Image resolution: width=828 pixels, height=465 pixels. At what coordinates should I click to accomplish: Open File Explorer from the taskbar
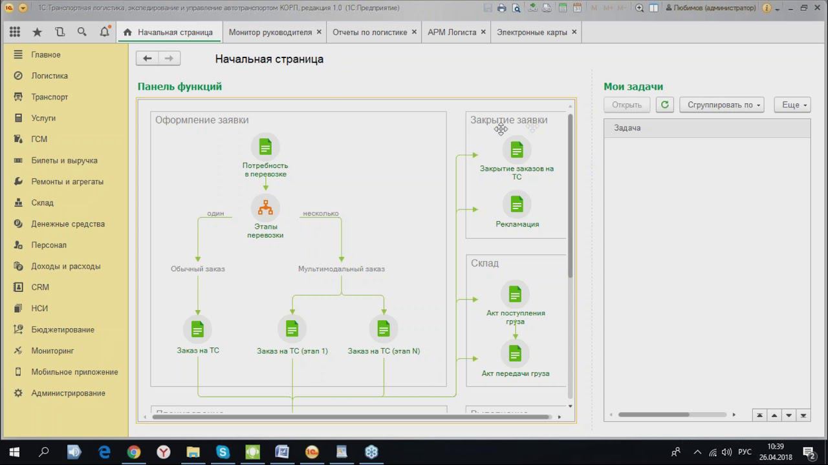click(x=193, y=452)
